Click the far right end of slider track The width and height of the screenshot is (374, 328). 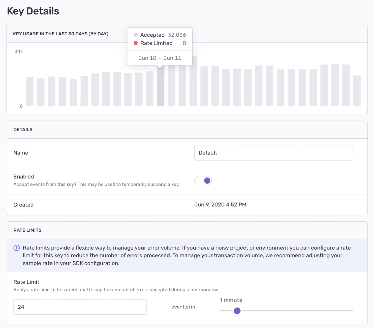click(352, 311)
